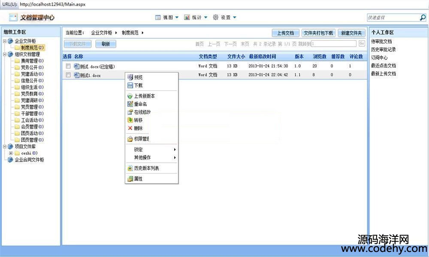Click the 视图 view icon in toolbar
429x257 pixels.
(x=158, y=18)
